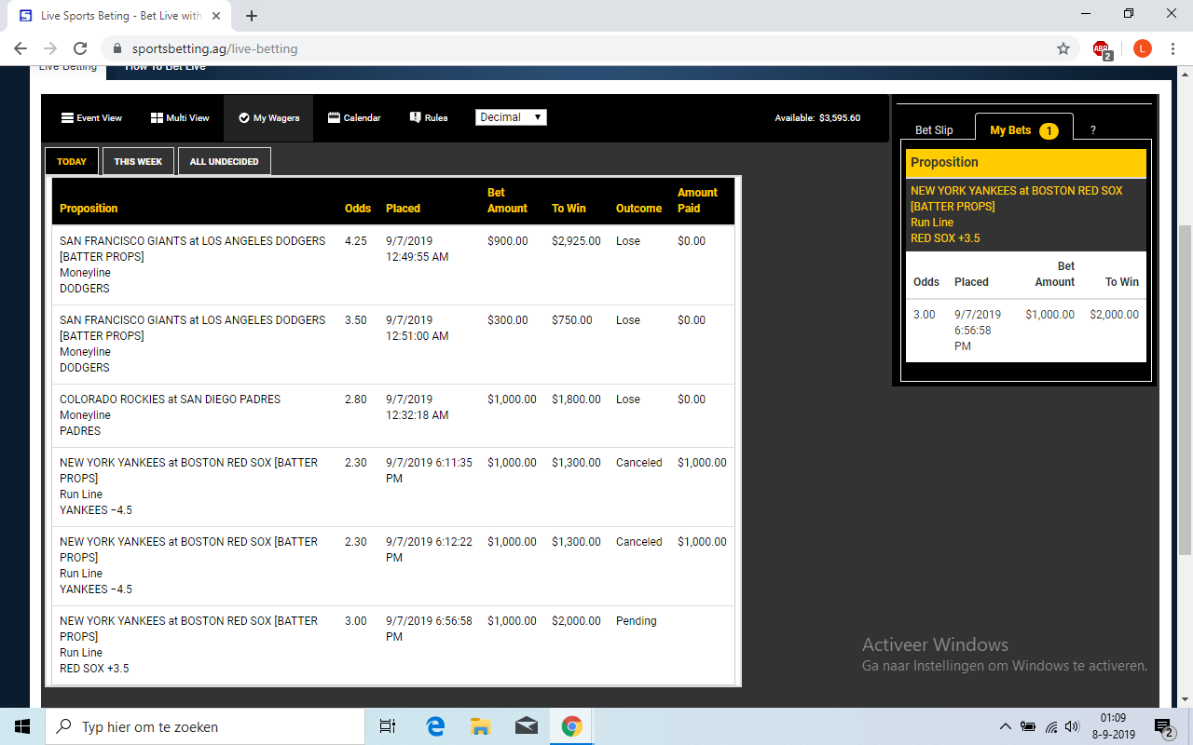The width and height of the screenshot is (1193, 745).
Task: Click the Chrome taskbar icon
Action: coord(571,726)
